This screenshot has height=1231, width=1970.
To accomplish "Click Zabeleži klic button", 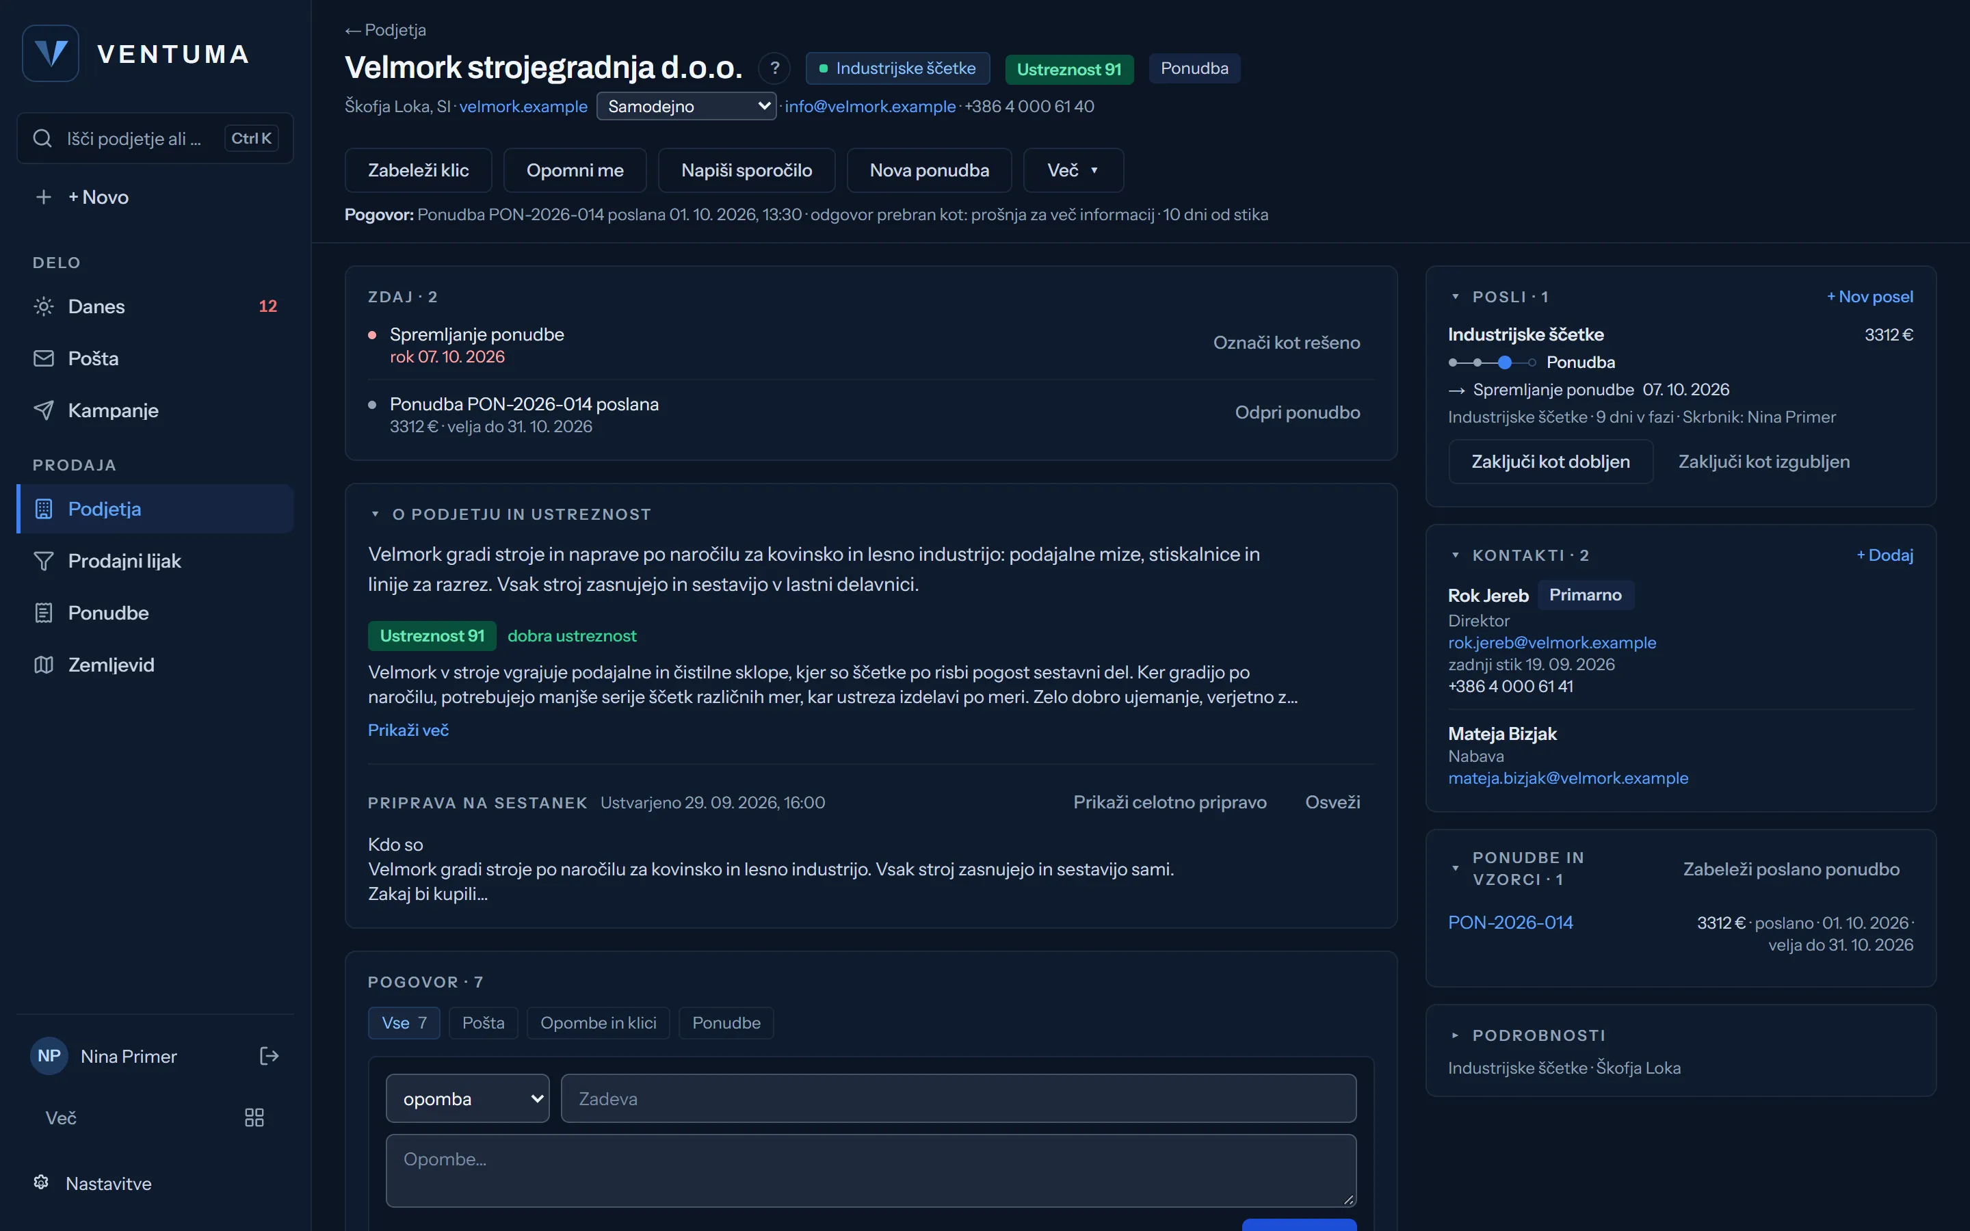I will click(x=419, y=170).
